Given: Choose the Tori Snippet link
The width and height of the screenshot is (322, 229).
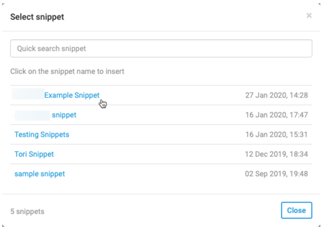Looking at the screenshot, I should coord(34,154).
